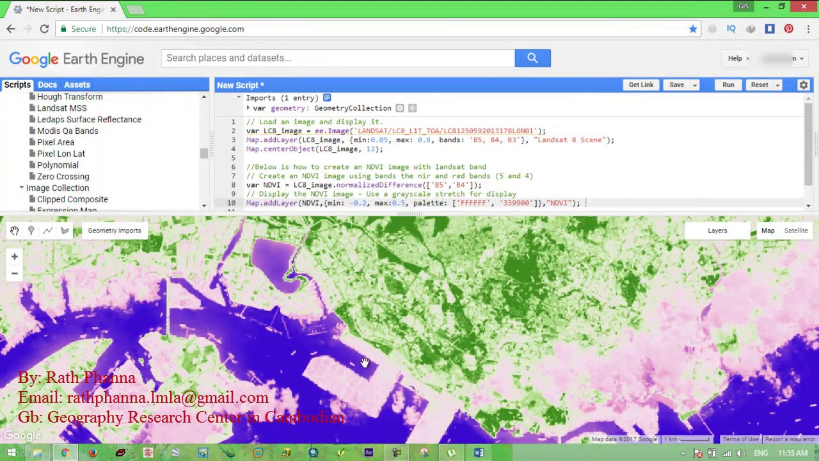Open the Layers map panel

(x=717, y=230)
